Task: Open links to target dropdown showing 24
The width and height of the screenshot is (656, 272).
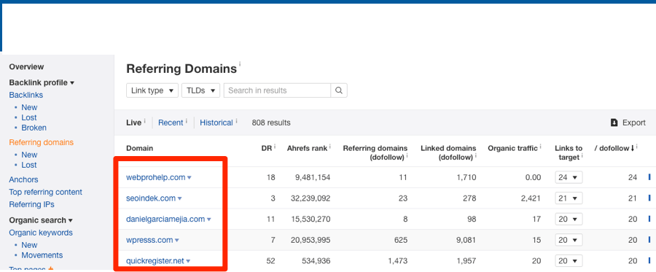Action: pos(569,177)
